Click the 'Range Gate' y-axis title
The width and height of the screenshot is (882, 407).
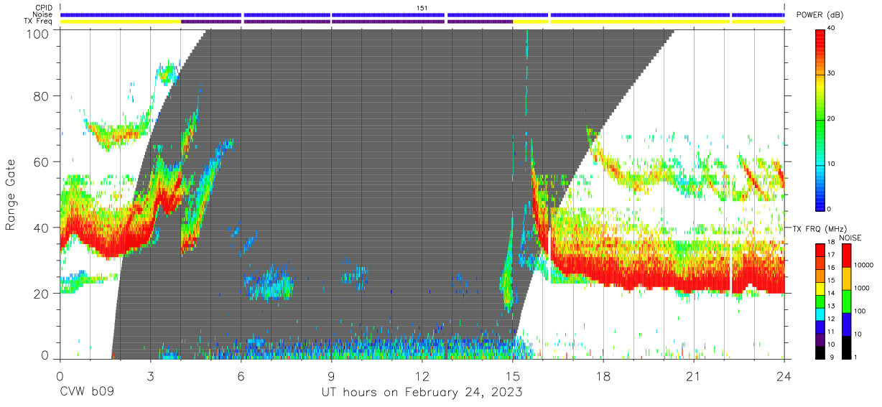(11, 195)
